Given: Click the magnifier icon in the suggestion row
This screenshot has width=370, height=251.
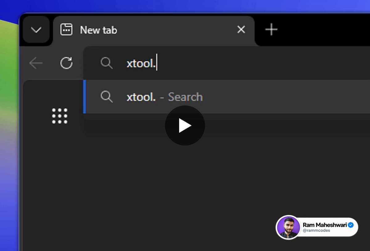Looking at the screenshot, I should (x=107, y=97).
